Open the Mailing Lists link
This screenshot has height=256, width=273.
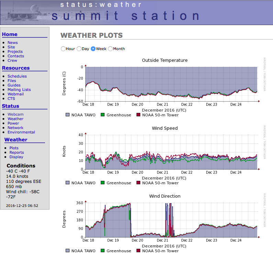tap(19, 90)
